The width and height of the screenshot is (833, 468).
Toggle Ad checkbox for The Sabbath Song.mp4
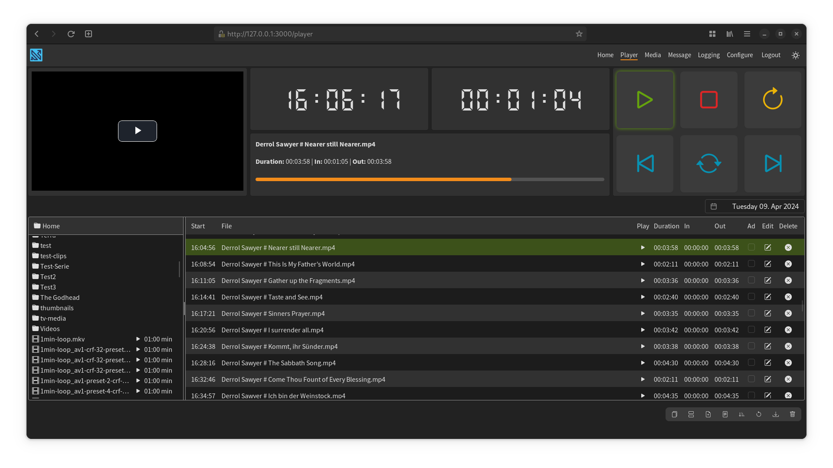tap(751, 362)
